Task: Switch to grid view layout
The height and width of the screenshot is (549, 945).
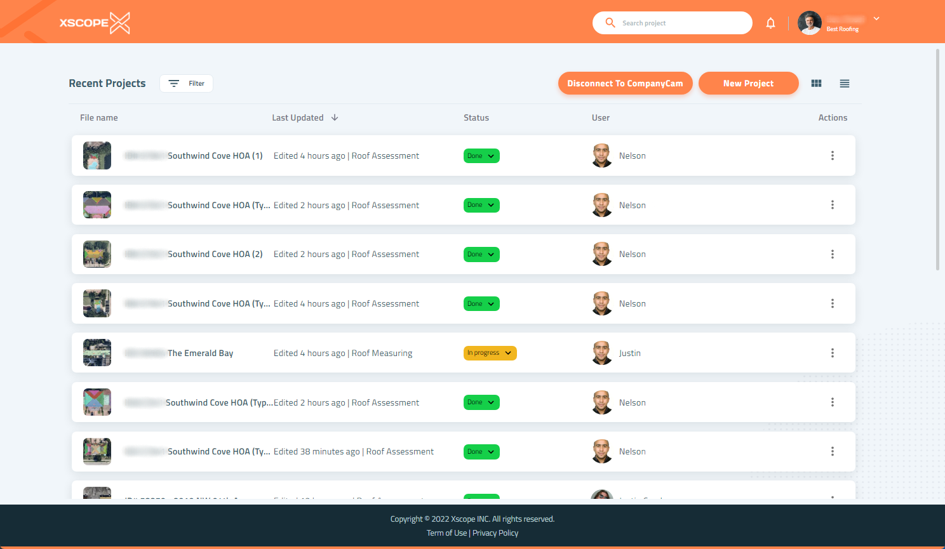Action: [816, 83]
